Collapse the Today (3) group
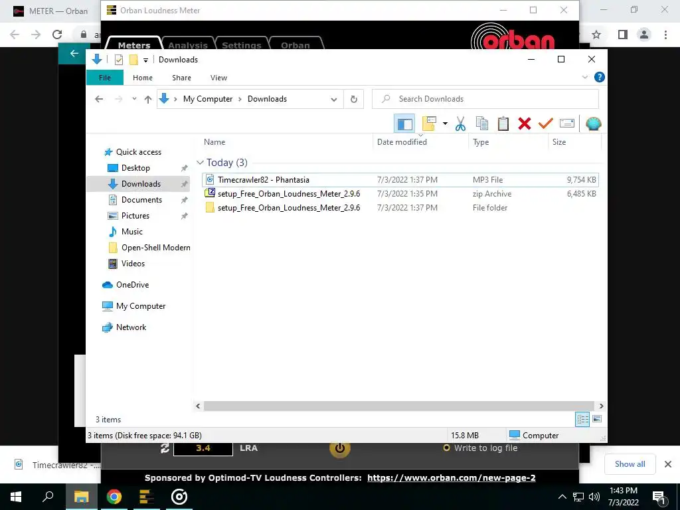Viewport: 680px width, 510px height. pos(200,163)
